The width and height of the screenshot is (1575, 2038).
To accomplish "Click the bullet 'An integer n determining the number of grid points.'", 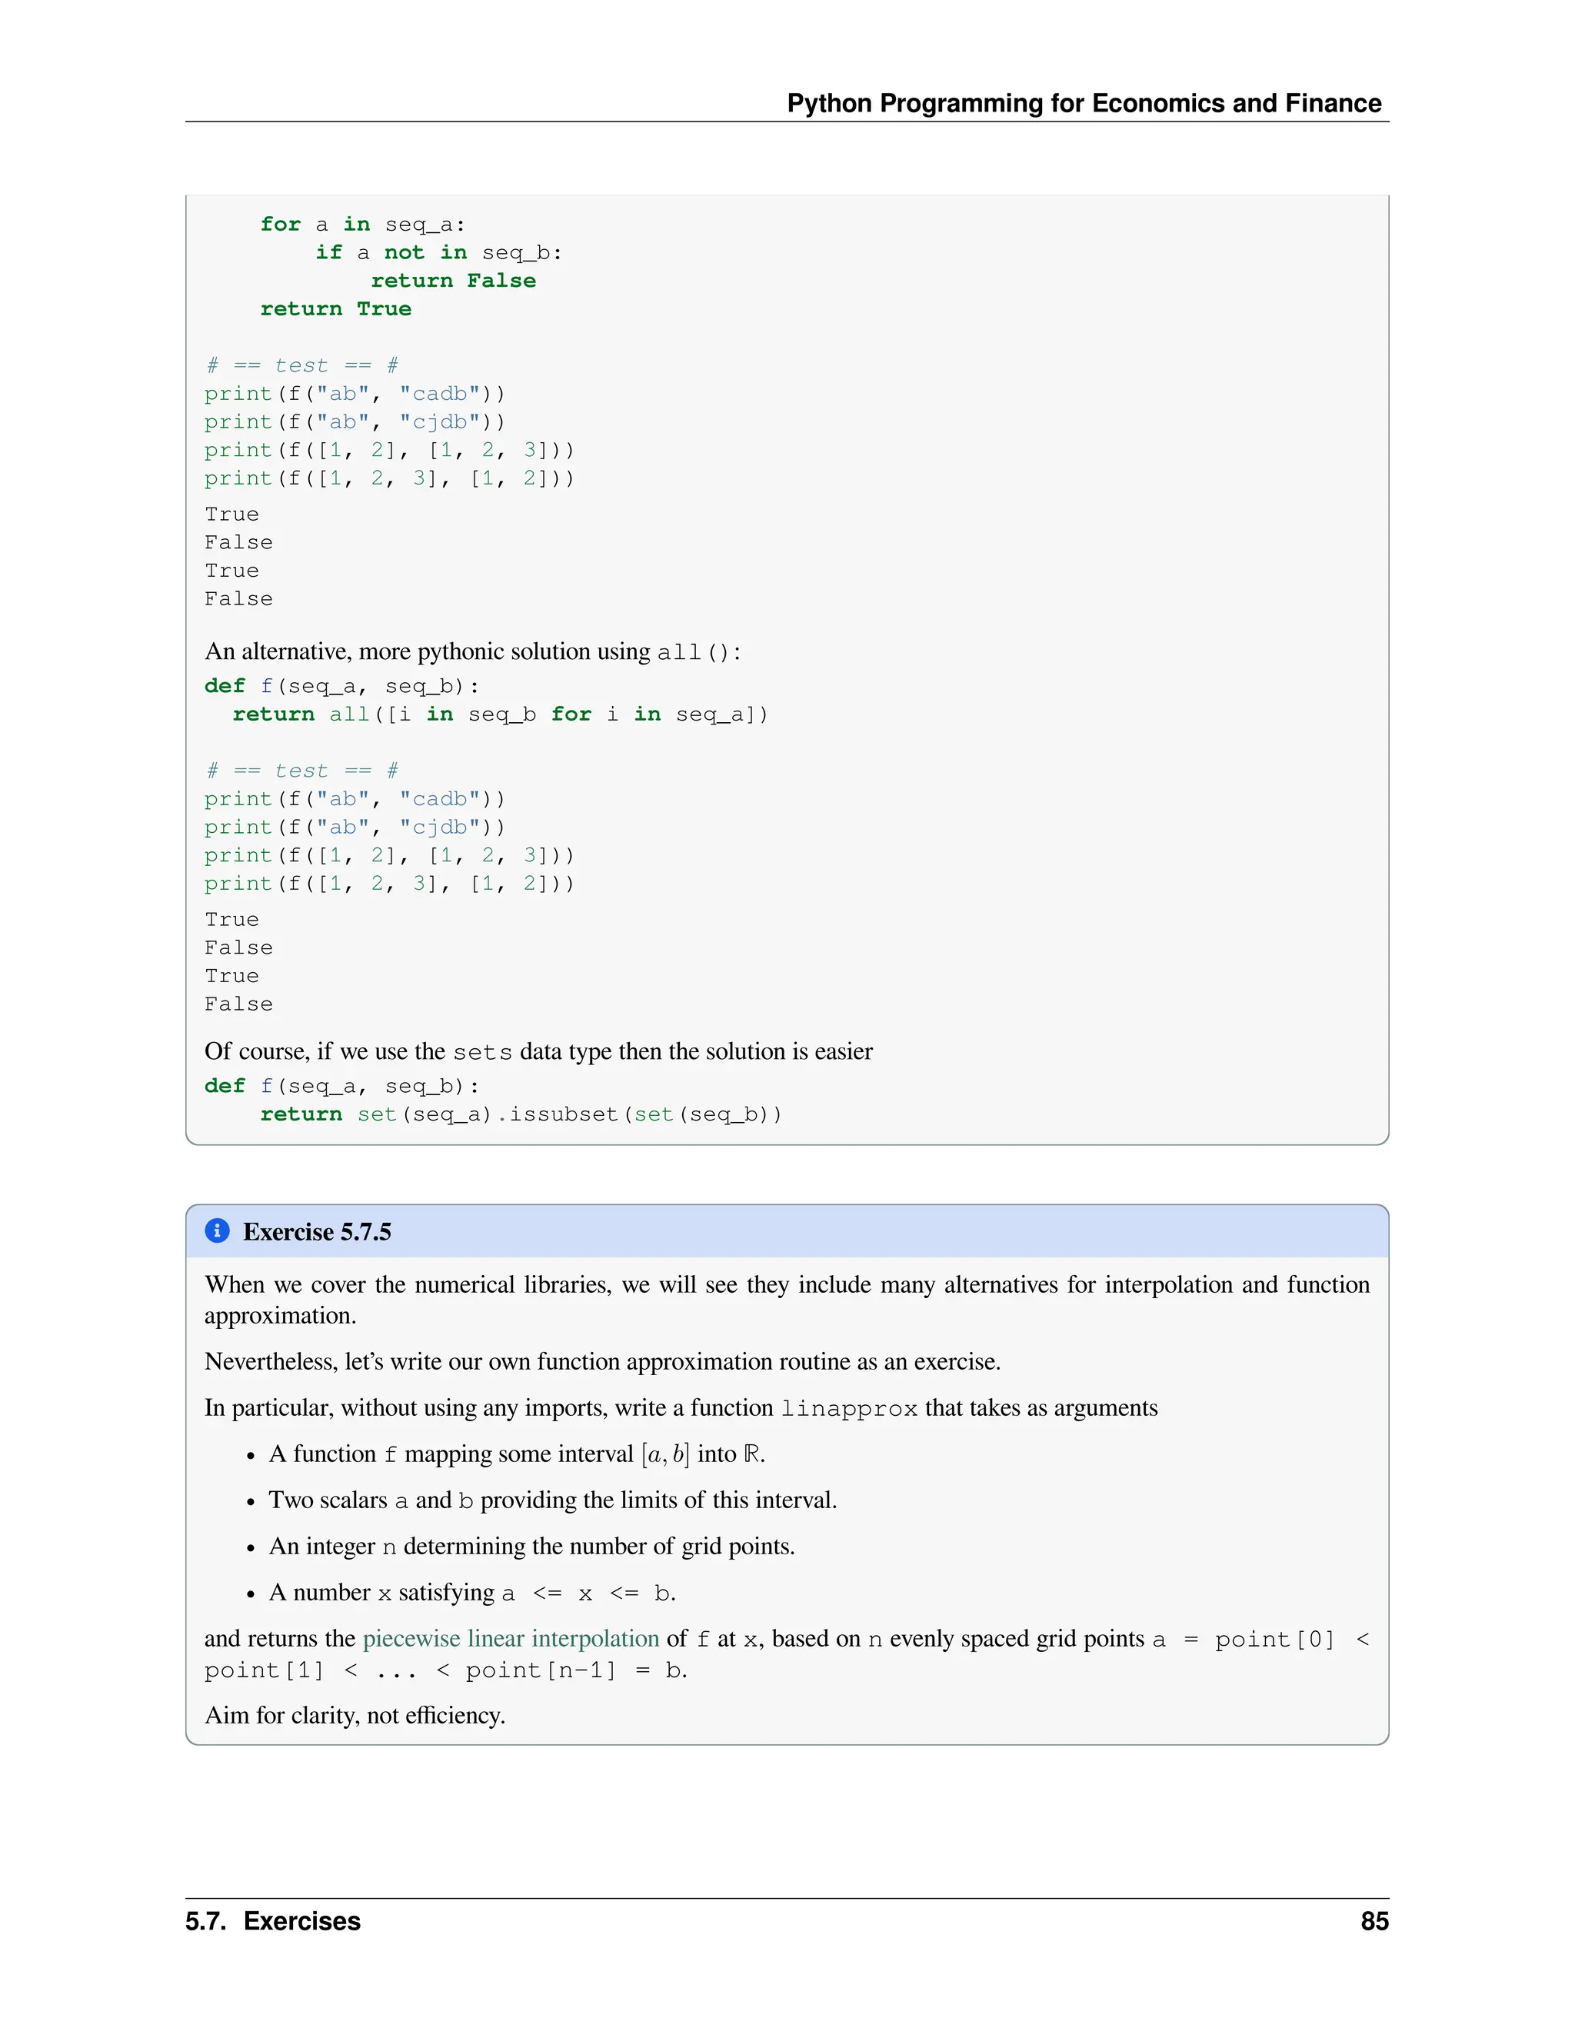I will (532, 1547).
